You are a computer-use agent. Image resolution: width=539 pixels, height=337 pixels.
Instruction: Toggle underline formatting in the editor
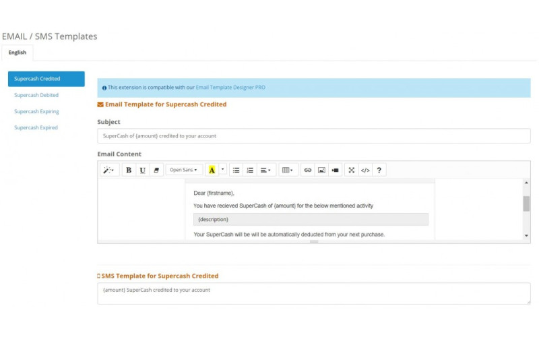pos(142,171)
